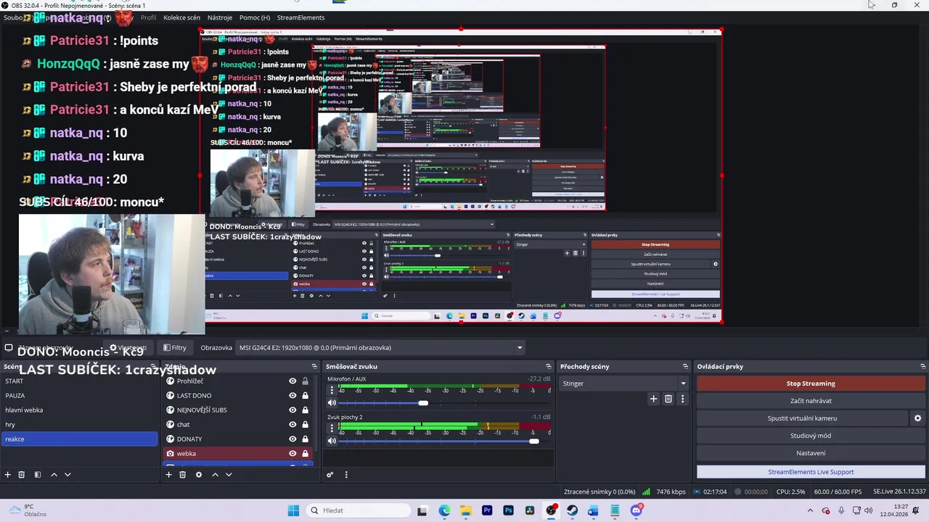Screen dimensions: 929x522
Task: Add a new scene with the plus icon
Action: [x=8, y=475]
